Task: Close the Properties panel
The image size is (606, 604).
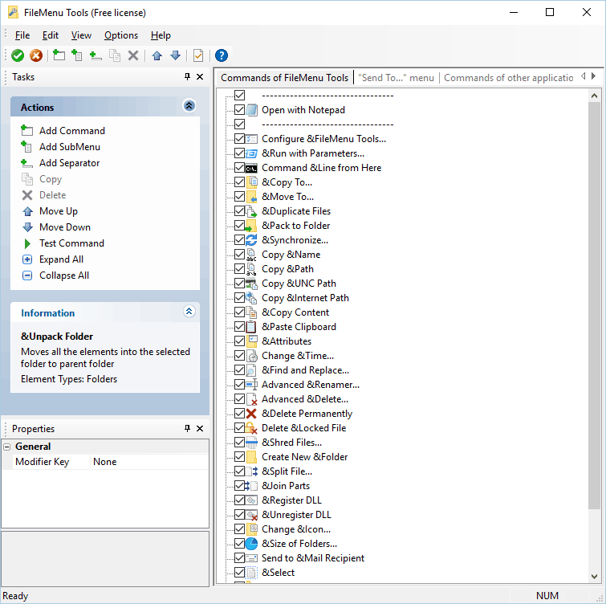Action: [200, 428]
